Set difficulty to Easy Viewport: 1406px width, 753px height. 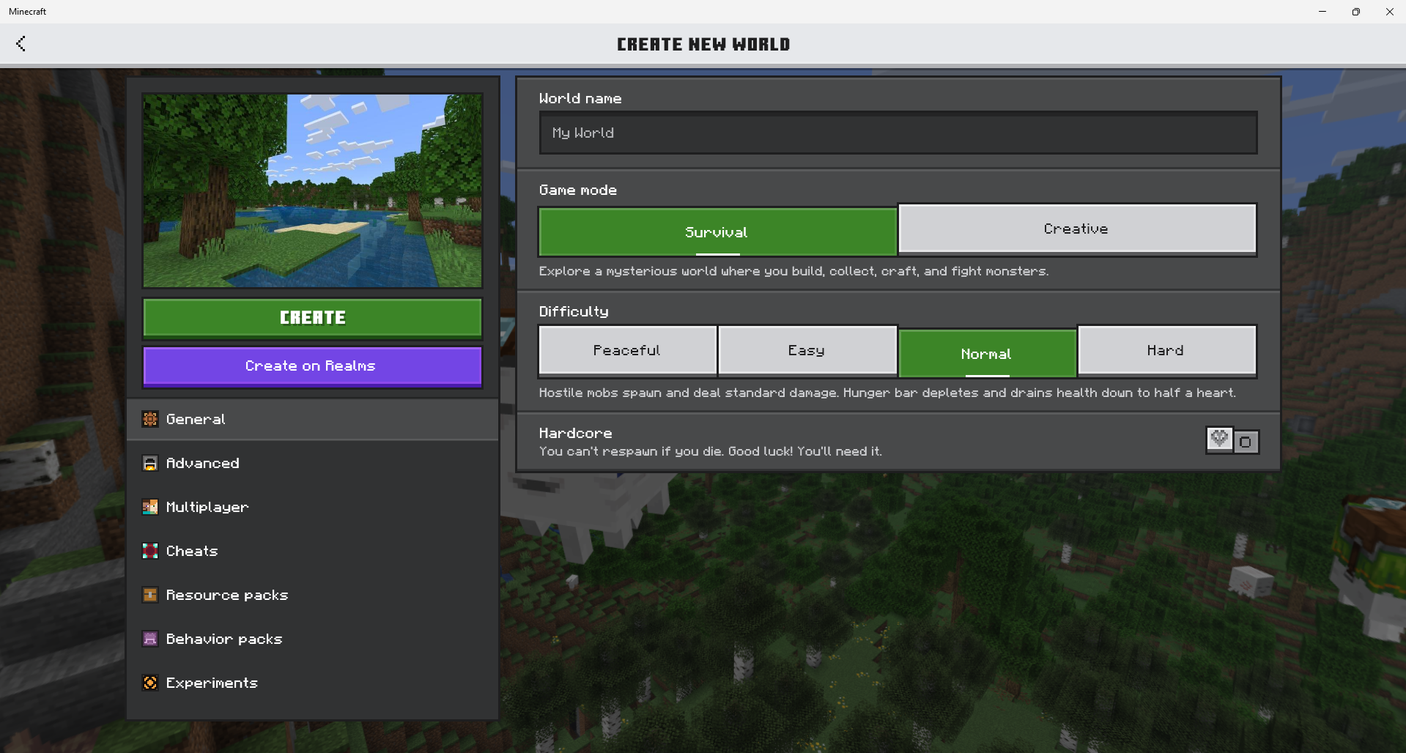pos(807,350)
